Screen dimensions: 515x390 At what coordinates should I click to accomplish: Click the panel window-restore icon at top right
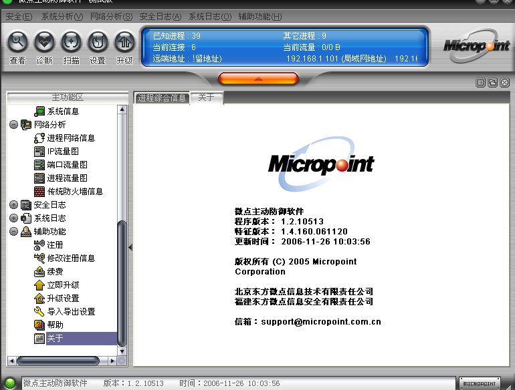[493, 83]
